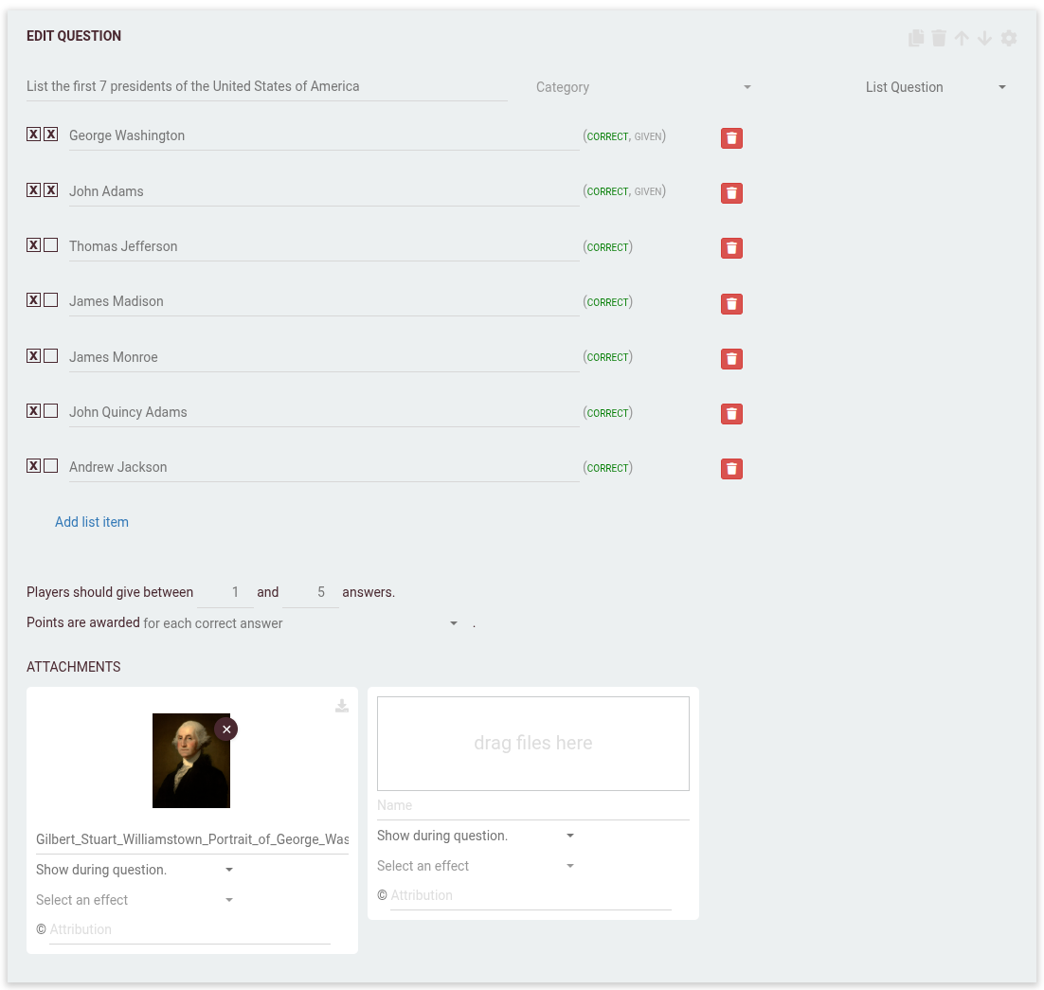The height and width of the screenshot is (990, 1044).
Task: Toggle the given checkbox for Thomas Jefferson
Action: (51, 245)
